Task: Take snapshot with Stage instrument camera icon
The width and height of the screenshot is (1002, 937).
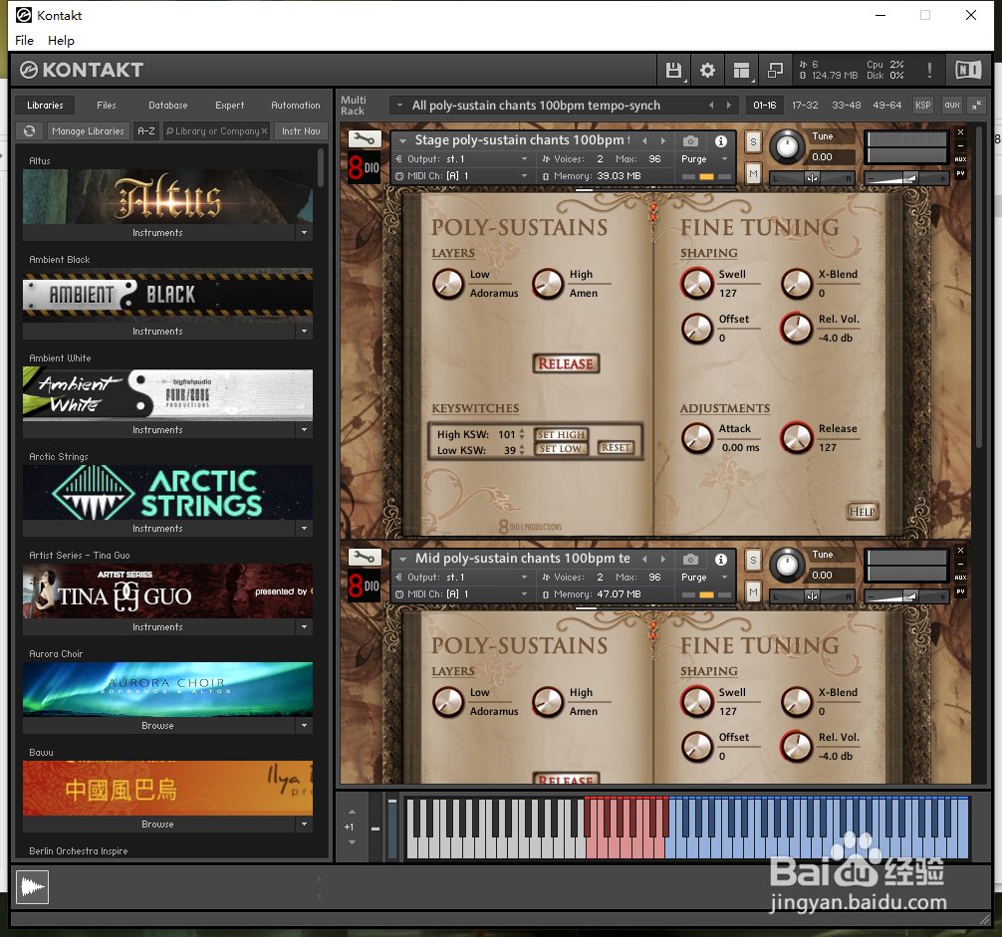Action: pyautogui.click(x=690, y=141)
